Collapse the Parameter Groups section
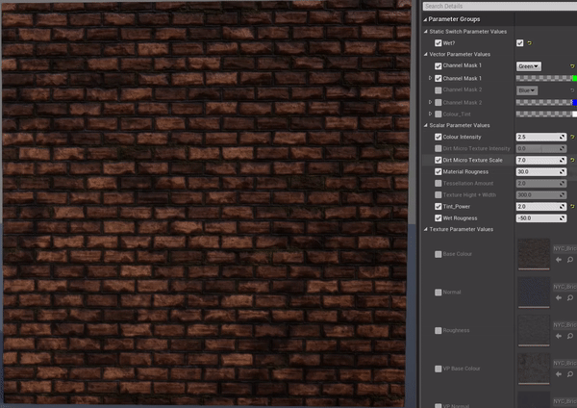The image size is (577, 408). [x=425, y=19]
